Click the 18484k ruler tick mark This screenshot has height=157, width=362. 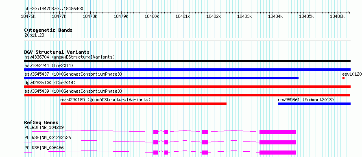(276, 13)
